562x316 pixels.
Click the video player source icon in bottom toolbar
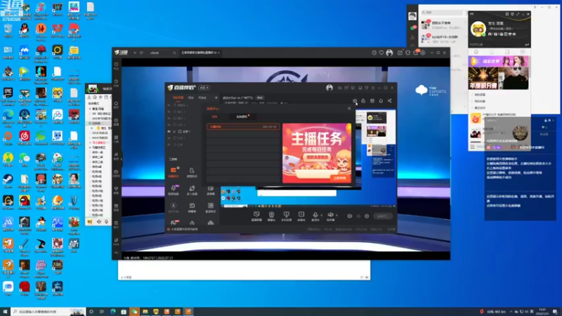(301, 216)
